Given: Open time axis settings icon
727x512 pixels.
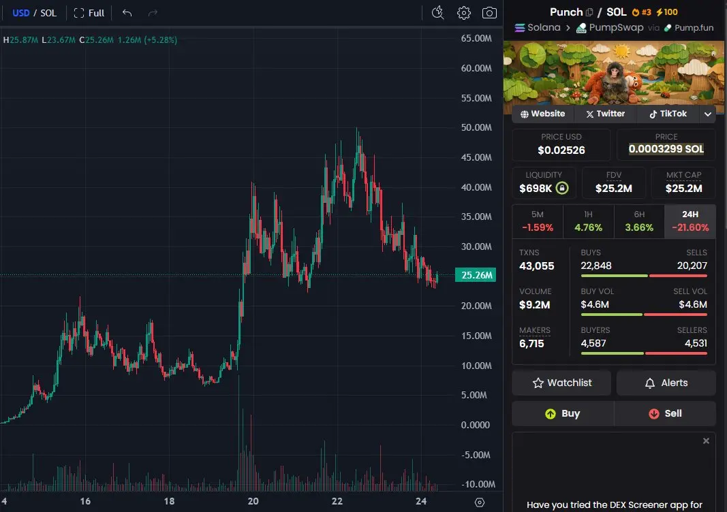Looking at the screenshot, I should [x=480, y=502].
